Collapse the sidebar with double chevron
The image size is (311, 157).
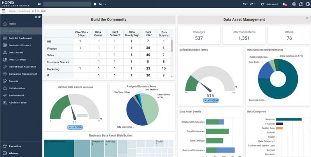(36, 17)
